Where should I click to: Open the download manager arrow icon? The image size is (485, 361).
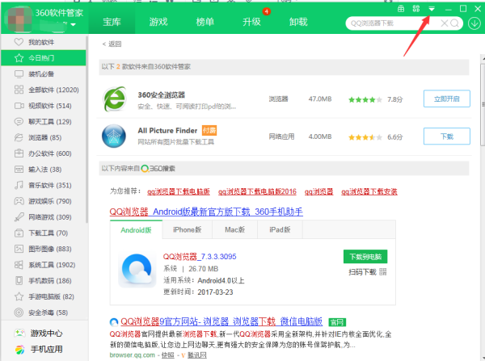474,24
